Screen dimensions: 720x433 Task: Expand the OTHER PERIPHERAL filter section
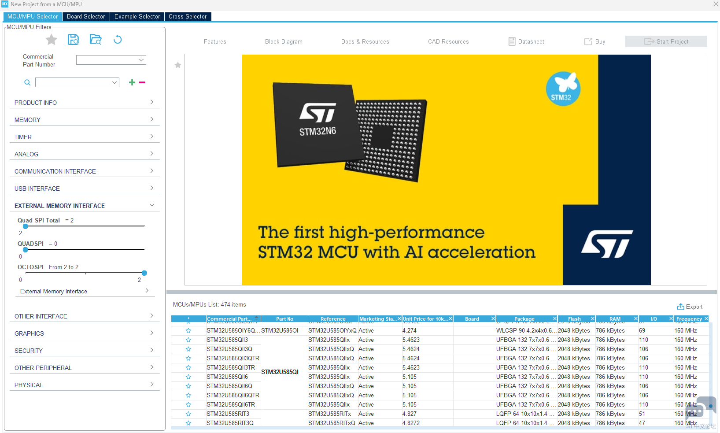(x=85, y=367)
